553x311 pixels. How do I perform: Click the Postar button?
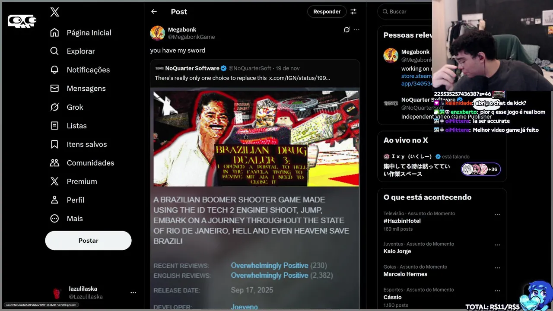click(x=88, y=241)
